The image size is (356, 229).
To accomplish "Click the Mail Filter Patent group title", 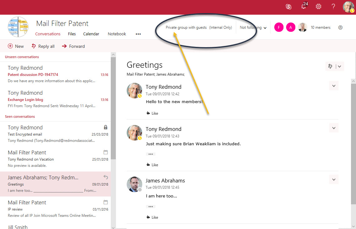I will (x=62, y=23).
